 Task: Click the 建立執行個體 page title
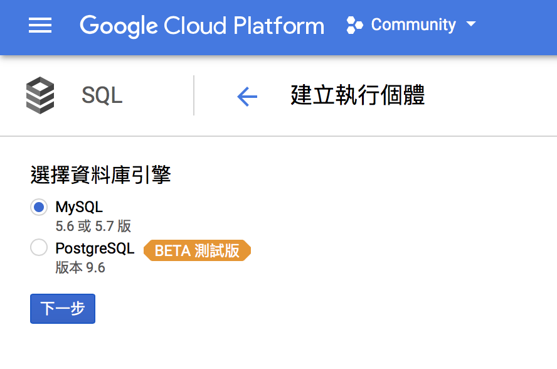pos(358,95)
